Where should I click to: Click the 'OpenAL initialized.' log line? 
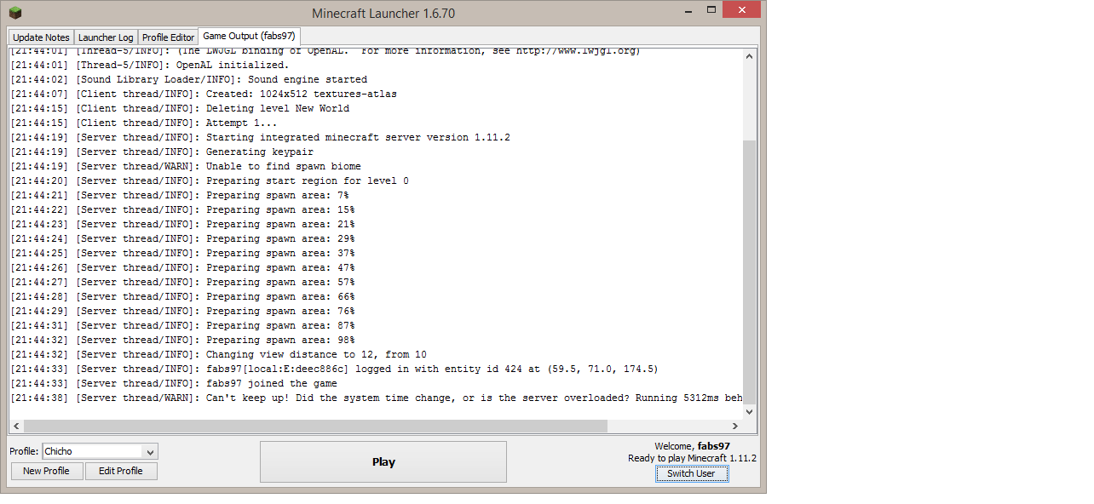point(150,65)
